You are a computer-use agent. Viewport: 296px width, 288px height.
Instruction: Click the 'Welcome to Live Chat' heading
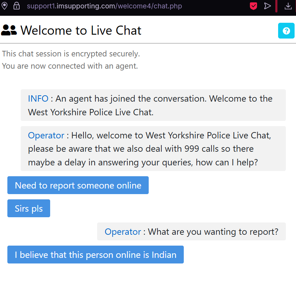pyautogui.click(x=81, y=30)
